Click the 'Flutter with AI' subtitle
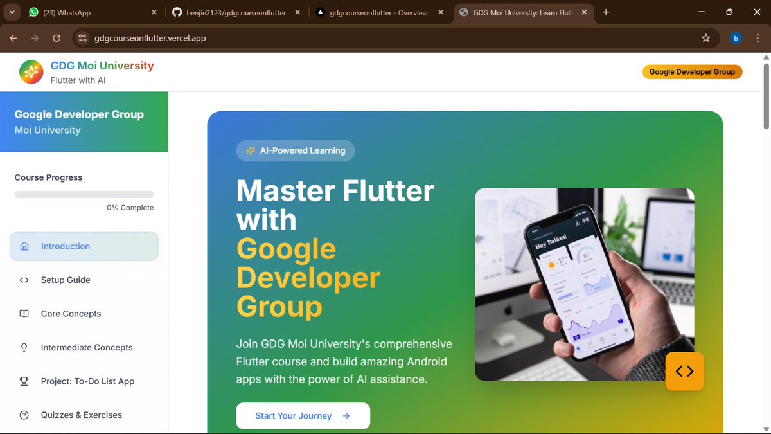The height and width of the screenshot is (434, 771). click(78, 80)
